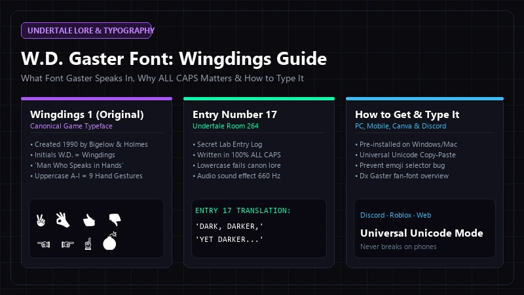Image resolution: width=524 pixels, height=295 pixels.
Task: Select the 'Universal Unicode Mode' heading
Action: (x=422, y=233)
